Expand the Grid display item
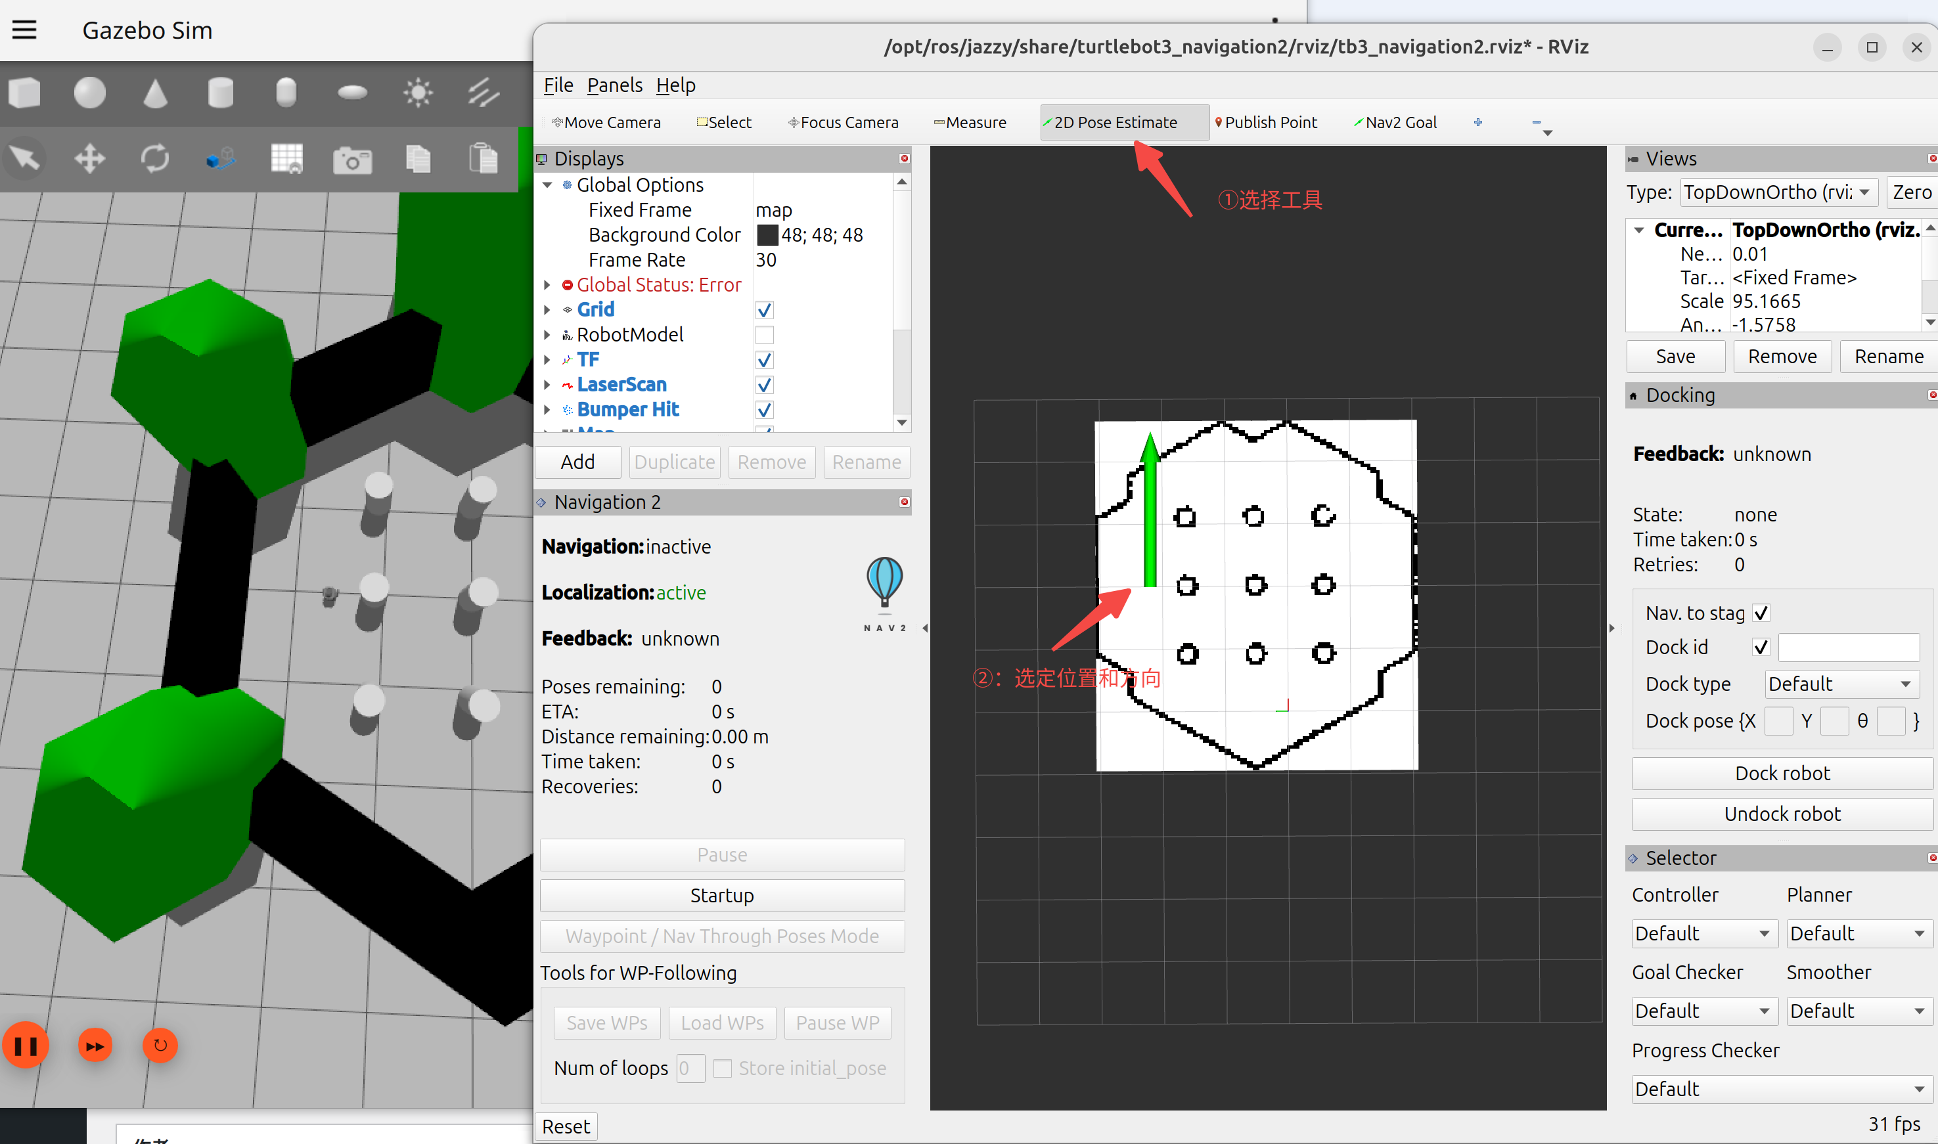 (x=547, y=310)
